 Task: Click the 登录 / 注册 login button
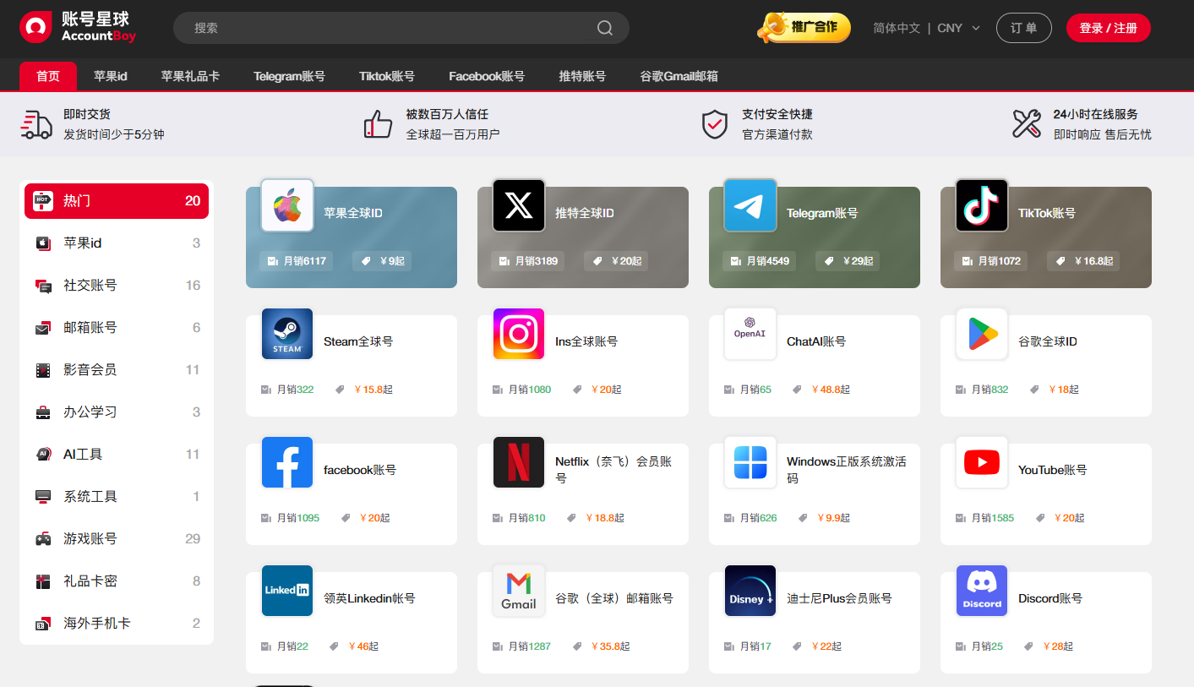[1109, 28]
